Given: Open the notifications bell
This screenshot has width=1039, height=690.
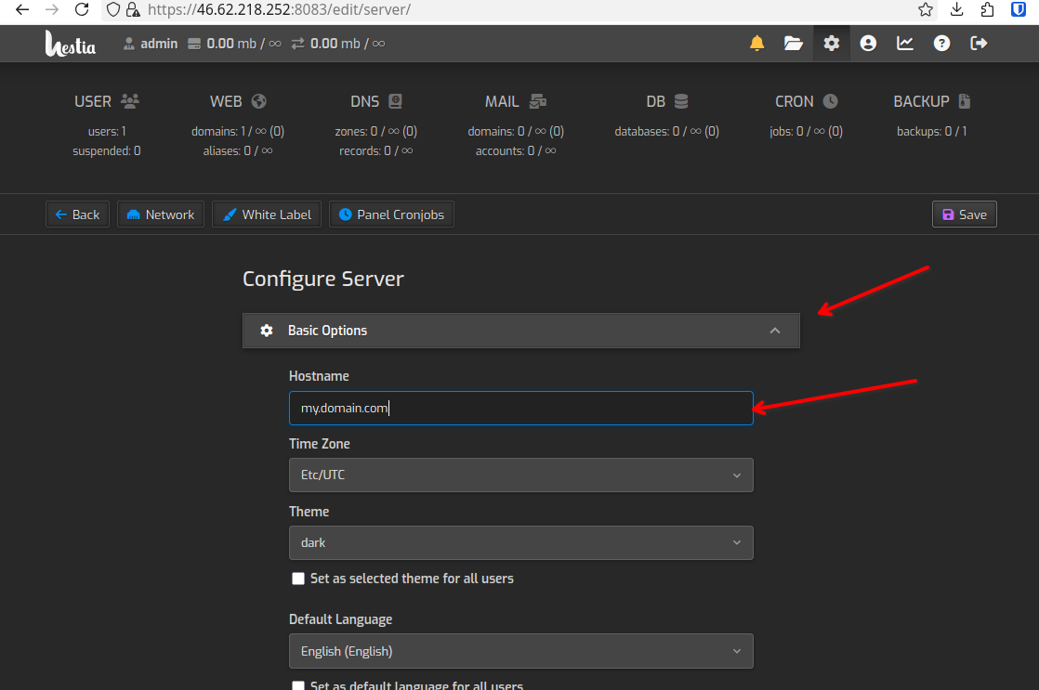Looking at the screenshot, I should pyautogui.click(x=756, y=43).
